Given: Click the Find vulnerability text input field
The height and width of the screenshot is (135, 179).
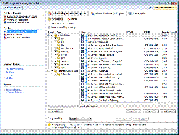Looking at the screenshot, I should point(104,119).
